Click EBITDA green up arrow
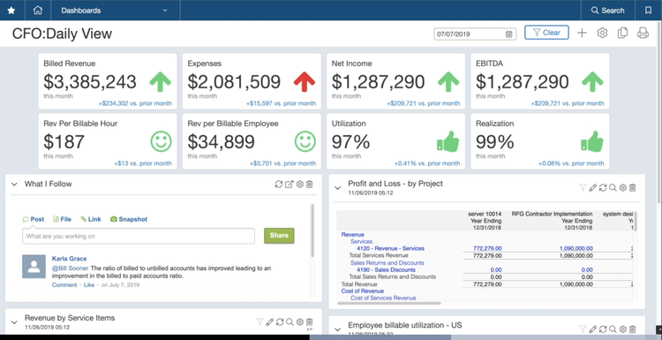Image resolution: width=662 pixels, height=340 pixels. pos(592,81)
